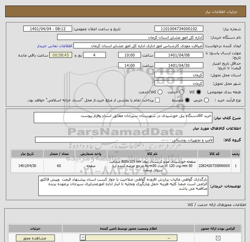The image size is (250, 242).
Task: Select the کالا radio button
Action: (199, 92)
